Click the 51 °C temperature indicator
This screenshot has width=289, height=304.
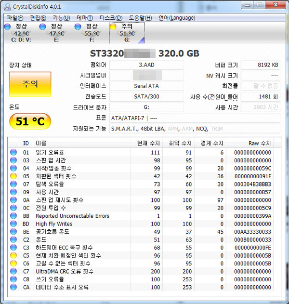point(30,121)
